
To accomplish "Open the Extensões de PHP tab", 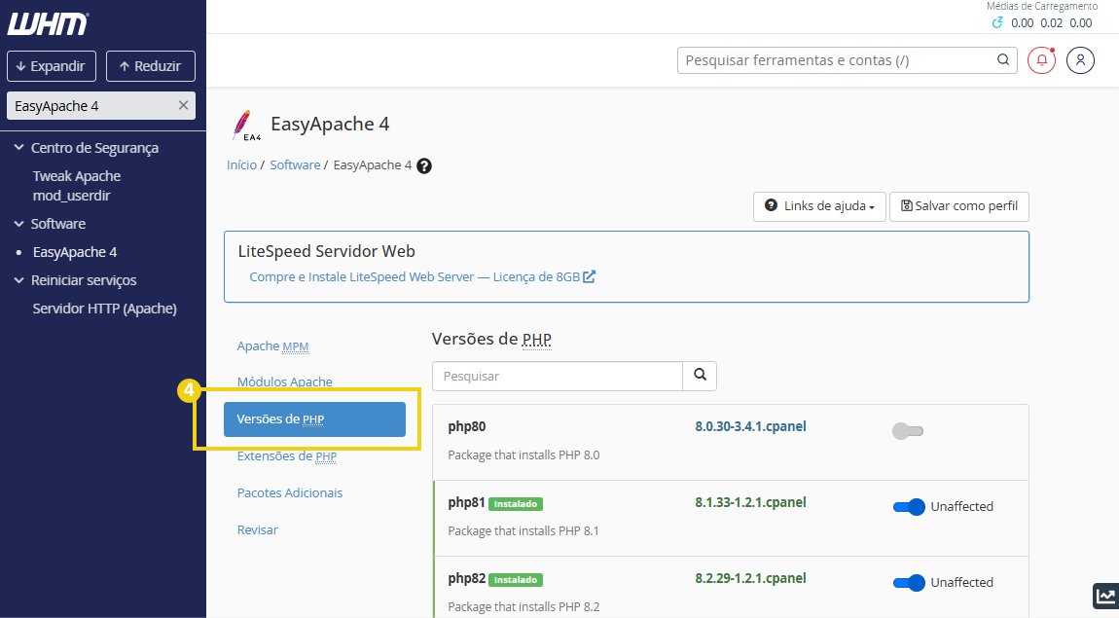I will pyautogui.click(x=287, y=455).
